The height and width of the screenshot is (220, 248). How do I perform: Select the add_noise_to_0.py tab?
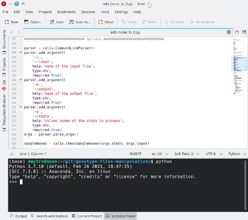(x=125, y=32)
